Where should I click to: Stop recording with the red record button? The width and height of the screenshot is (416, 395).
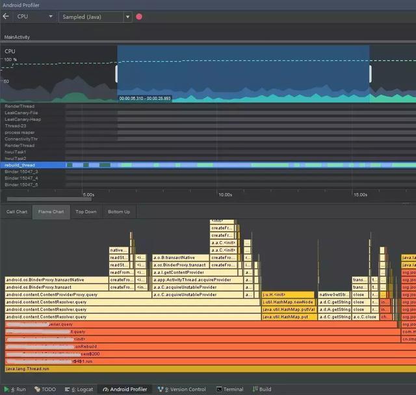point(139,17)
